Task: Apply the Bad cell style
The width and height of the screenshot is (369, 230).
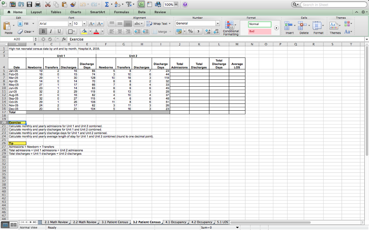Action: click(259, 31)
